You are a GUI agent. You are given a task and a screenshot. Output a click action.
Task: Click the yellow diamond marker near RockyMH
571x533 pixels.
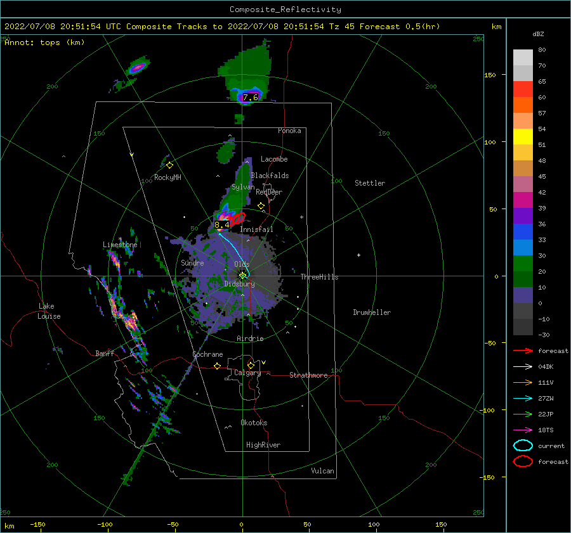pyautogui.click(x=169, y=165)
